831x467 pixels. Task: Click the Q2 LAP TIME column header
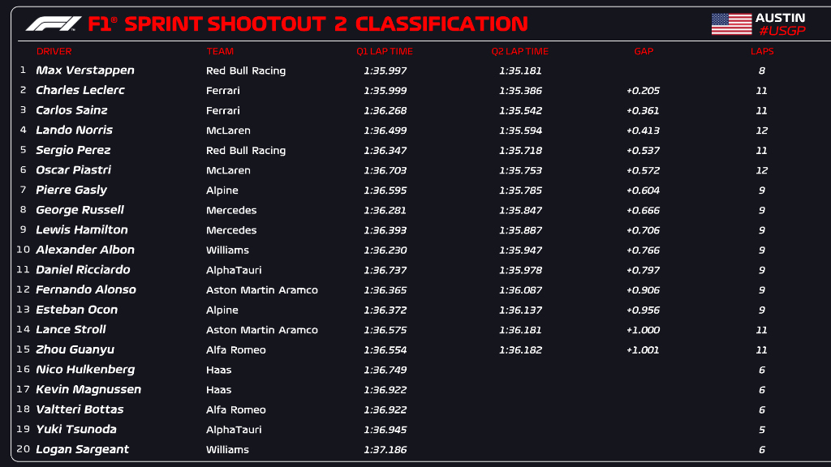pos(519,51)
